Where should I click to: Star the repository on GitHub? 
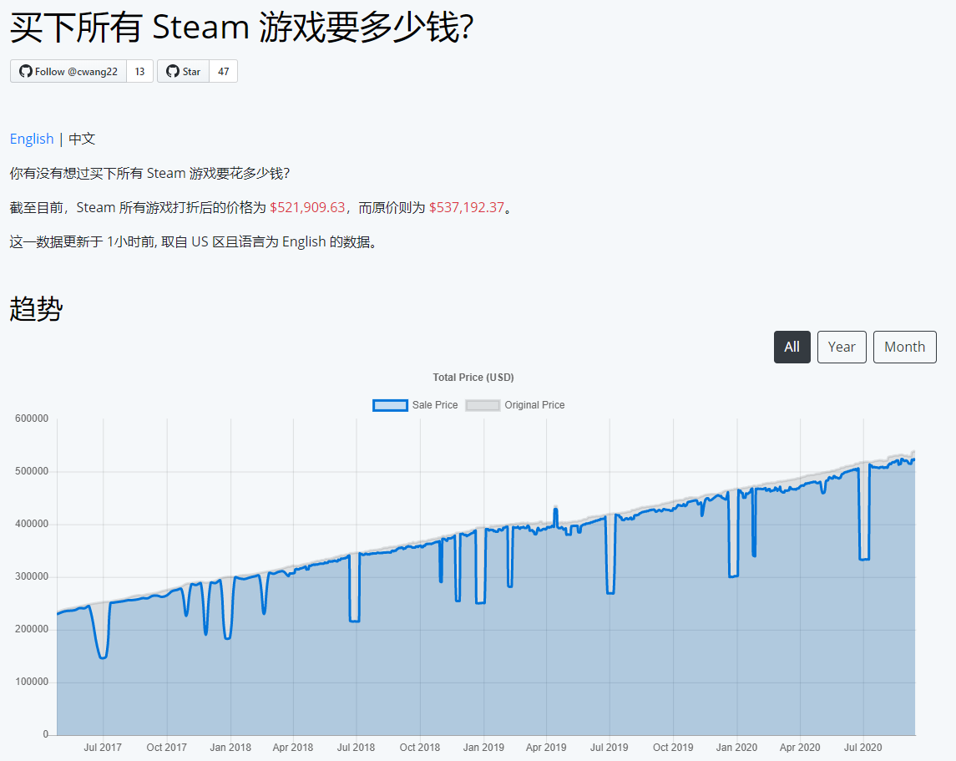tap(185, 71)
